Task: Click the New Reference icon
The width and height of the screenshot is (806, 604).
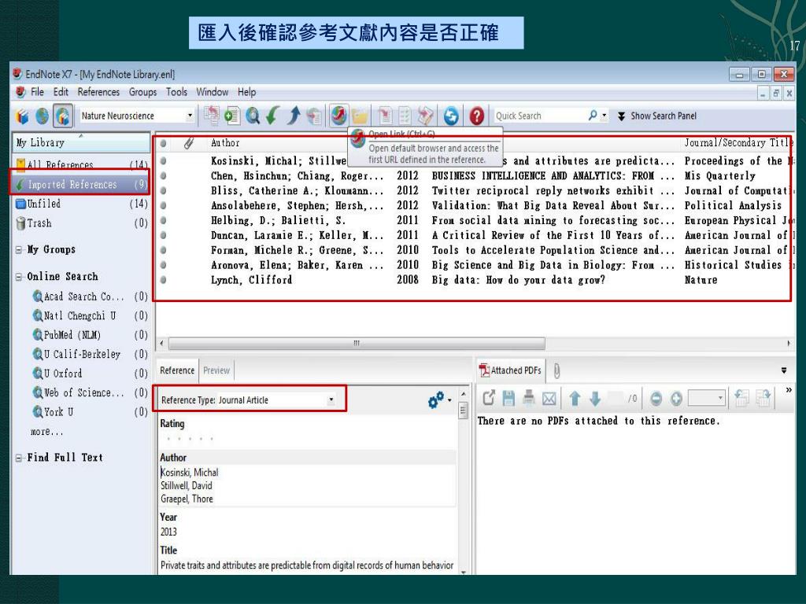Action: click(232, 116)
